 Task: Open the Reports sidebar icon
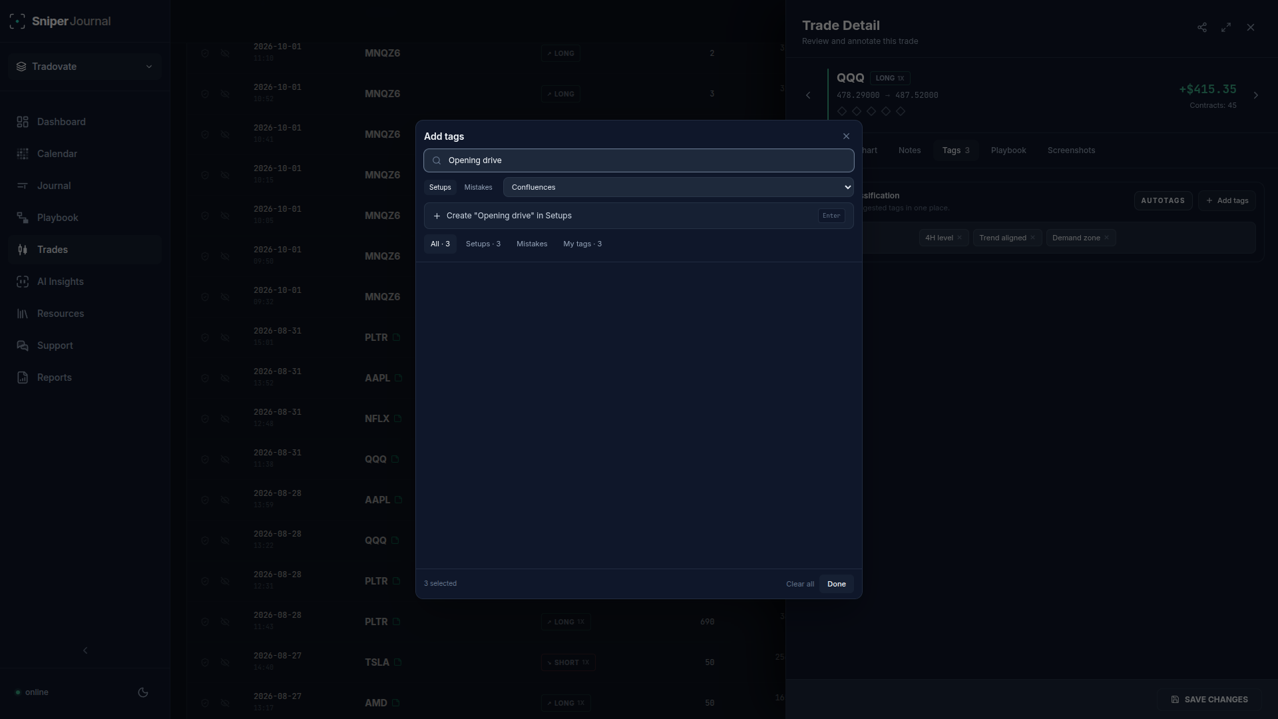coord(23,377)
